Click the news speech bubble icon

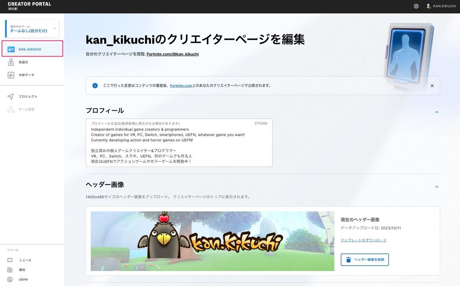click(10, 260)
